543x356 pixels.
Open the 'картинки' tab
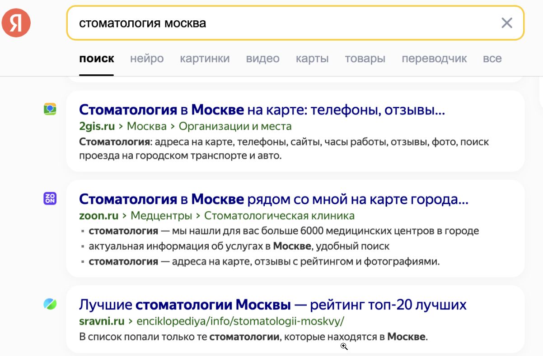pos(205,59)
